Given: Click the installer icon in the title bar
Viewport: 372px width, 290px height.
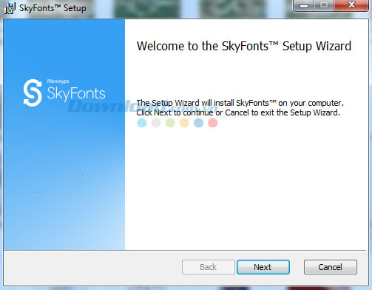Looking at the screenshot, I should (x=10, y=8).
